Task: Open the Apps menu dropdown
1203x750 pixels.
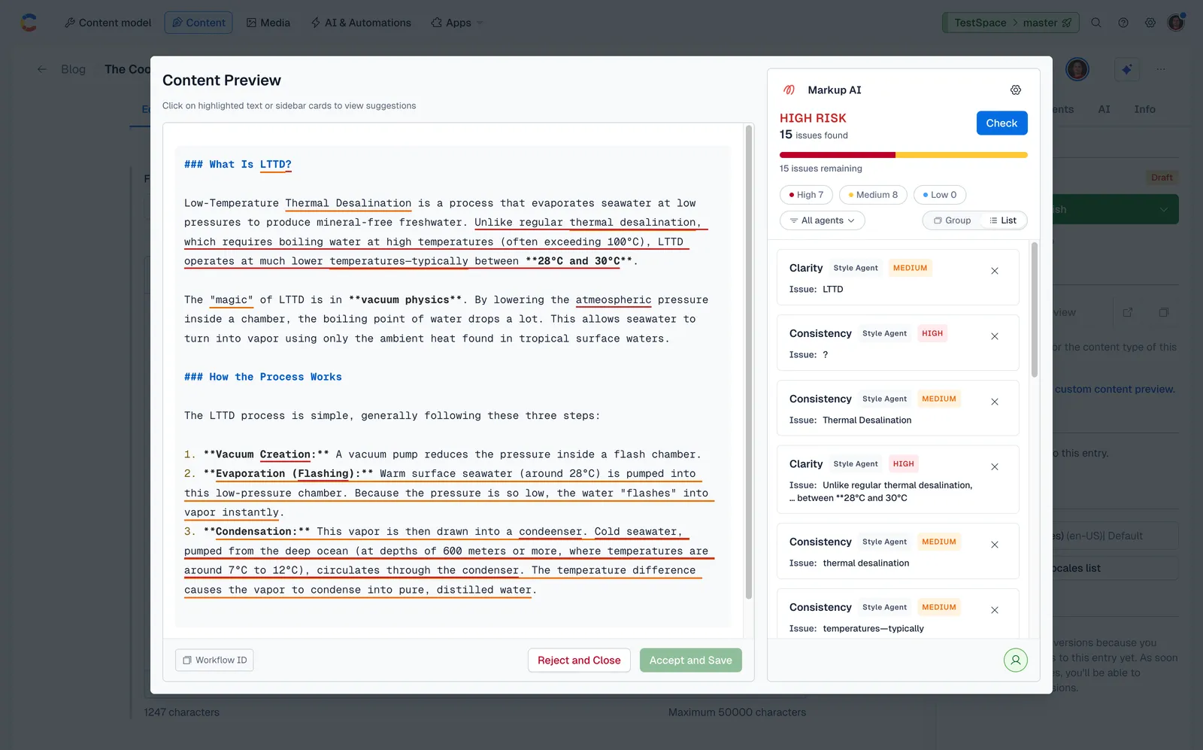Action: tap(457, 23)
